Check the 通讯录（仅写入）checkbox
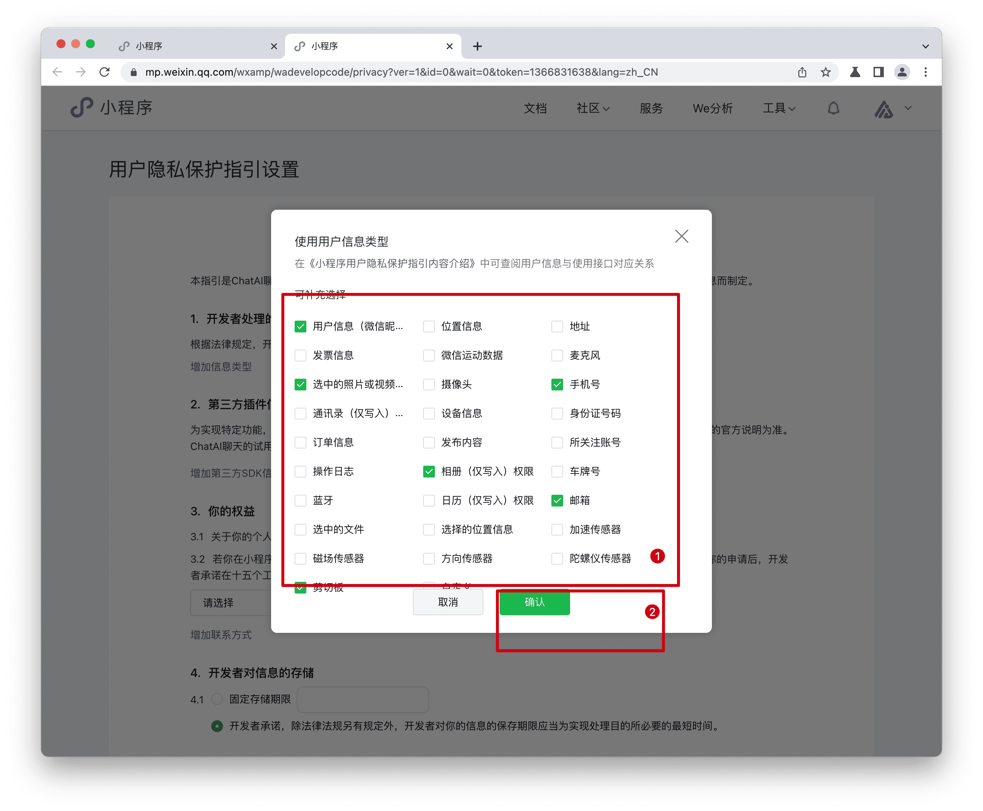 [300, 414]
